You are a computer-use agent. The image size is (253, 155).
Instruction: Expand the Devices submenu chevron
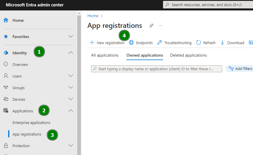(71, 99)
